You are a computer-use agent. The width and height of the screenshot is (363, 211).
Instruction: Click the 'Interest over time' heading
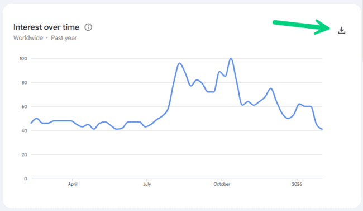(x=46, y=27)
